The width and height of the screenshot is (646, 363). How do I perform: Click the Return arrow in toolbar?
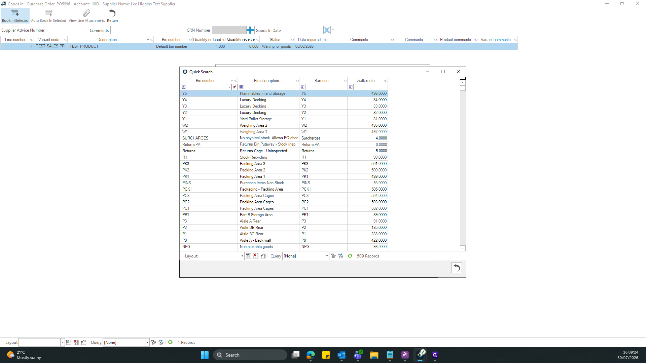click(112, 16)
